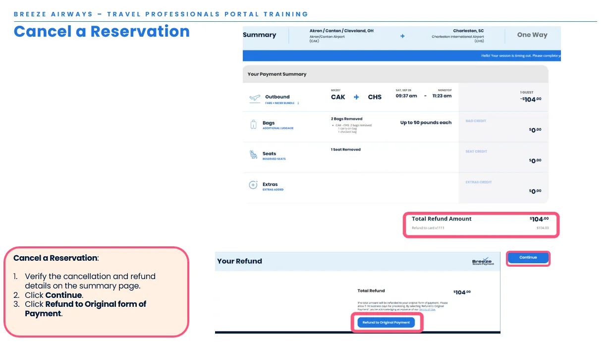The height and width of the screenshot is (342, 610).
Task: Click the Breeze Secure Payment logo
Action: coord(483,261)
